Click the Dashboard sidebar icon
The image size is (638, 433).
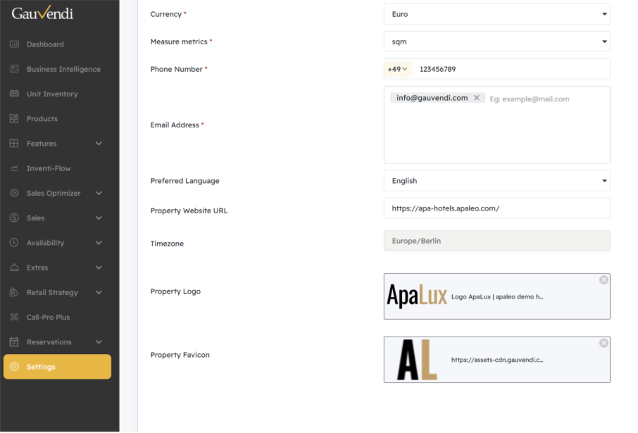coord(14,44)
